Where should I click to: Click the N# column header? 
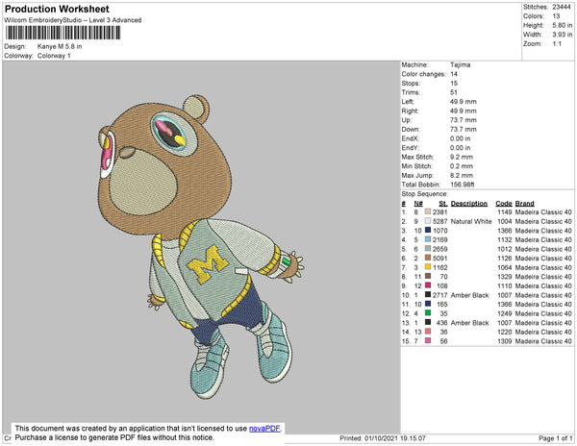[418, 204]
